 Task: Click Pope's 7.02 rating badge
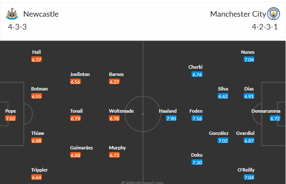11,118
